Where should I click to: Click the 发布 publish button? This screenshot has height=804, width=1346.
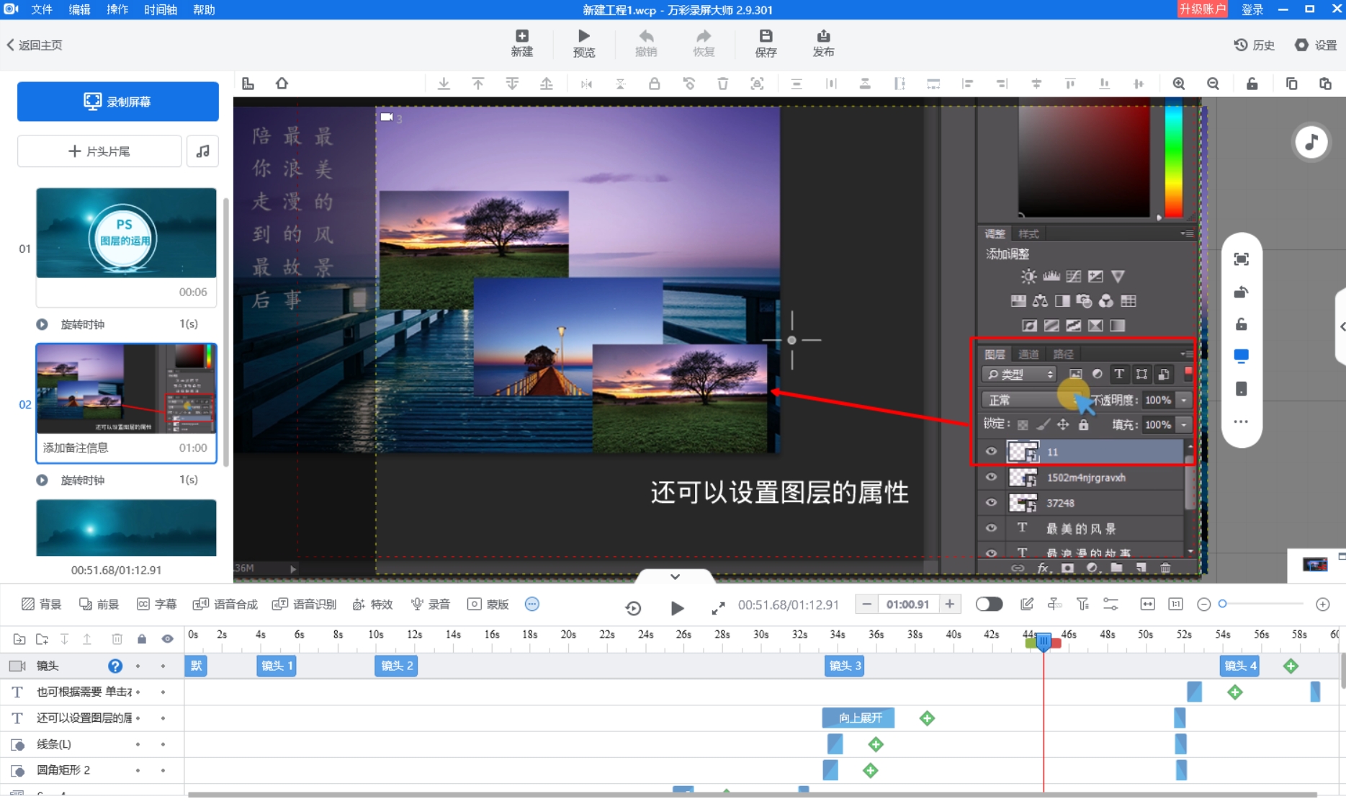click(823, 44)
